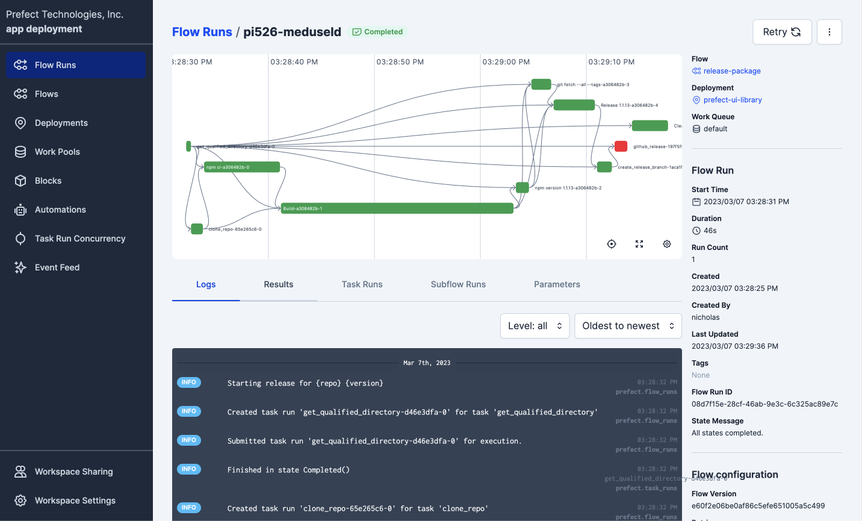Select the create_release_branch node
This screenshot has height=521, width=862.
[x=604, y=167]
